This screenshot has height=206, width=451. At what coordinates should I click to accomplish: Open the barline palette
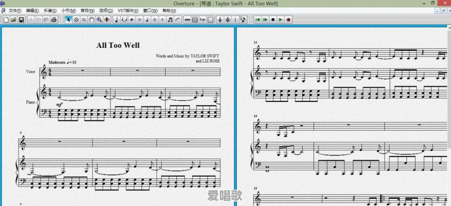[235, 20]
